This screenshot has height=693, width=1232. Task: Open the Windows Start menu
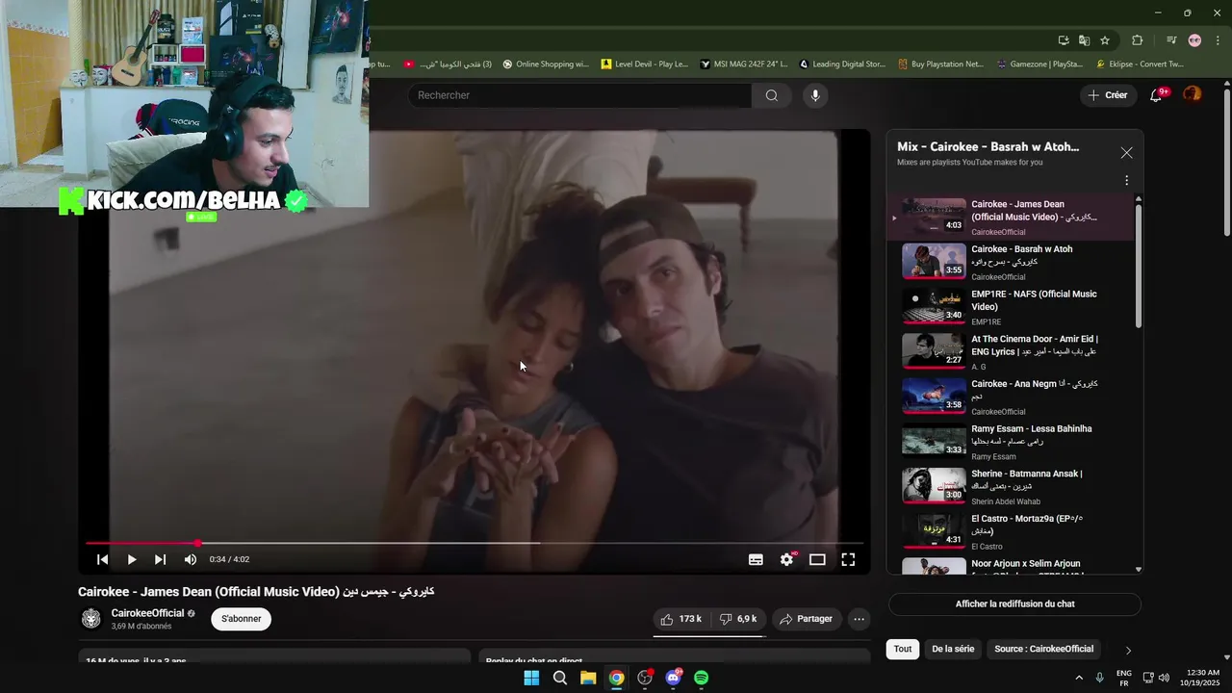click(531, 678)
